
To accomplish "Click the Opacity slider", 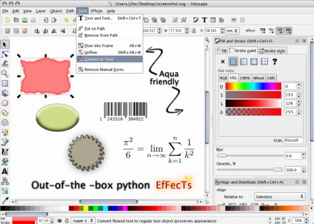I will coord(250,170).
